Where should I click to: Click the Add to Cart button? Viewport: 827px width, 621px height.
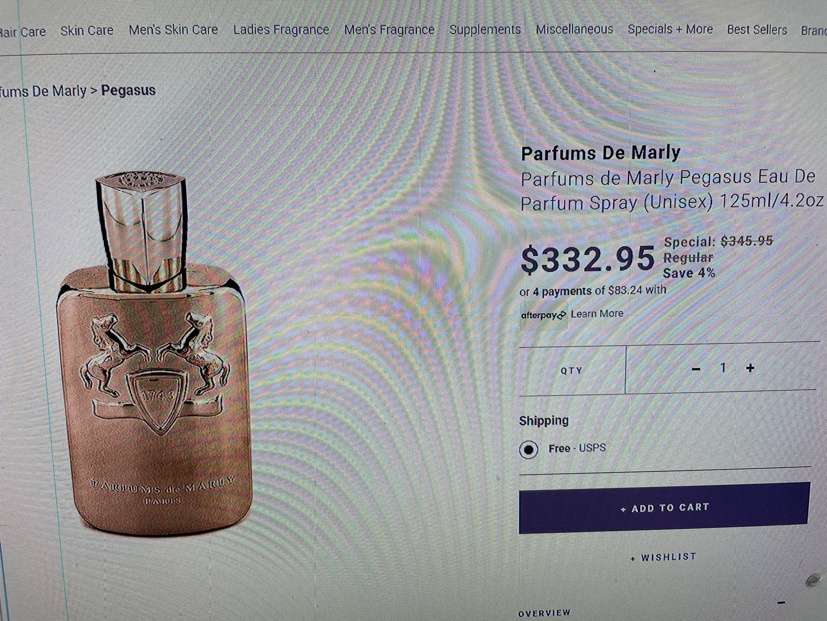pyautogui.click(x=664, y=508)
